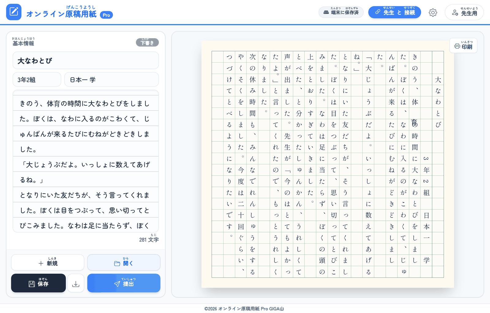Click the class field 3年2組
The height and width of the screenshot is (313, 490).
[37, 80]
